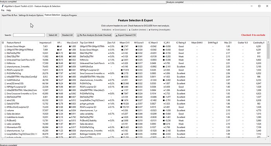Screen dimensions: 271x146
Task: Sort by the VIF column header
Action: coord(60,43)
